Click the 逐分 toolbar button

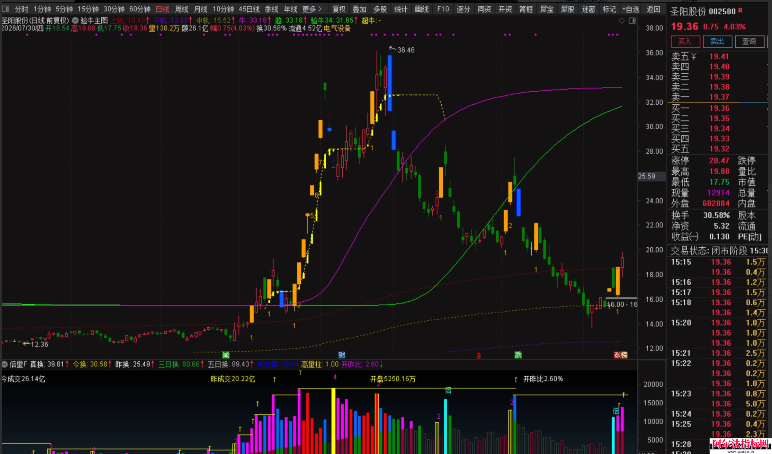click(463, 9)
